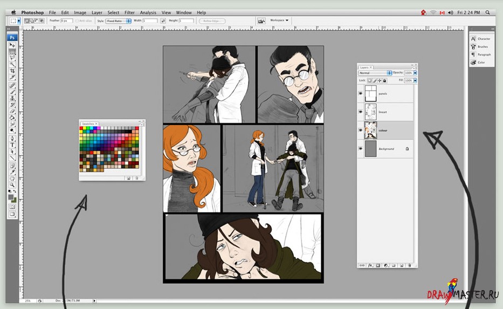Click the volume icon in menu bar
Screen dimensions: 503x309
pos(451,12)
